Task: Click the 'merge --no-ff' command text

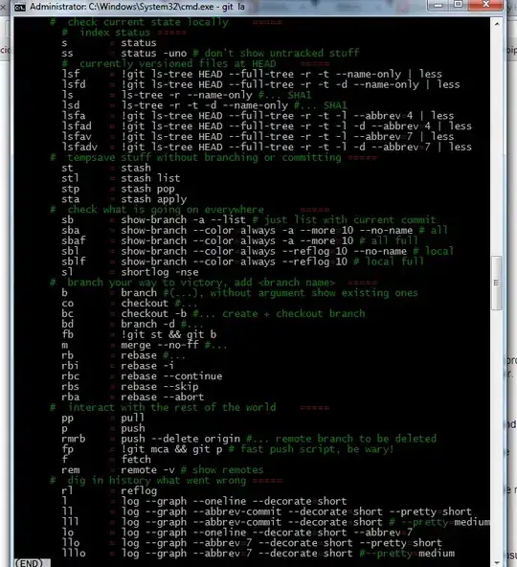Action: (160, 345)
